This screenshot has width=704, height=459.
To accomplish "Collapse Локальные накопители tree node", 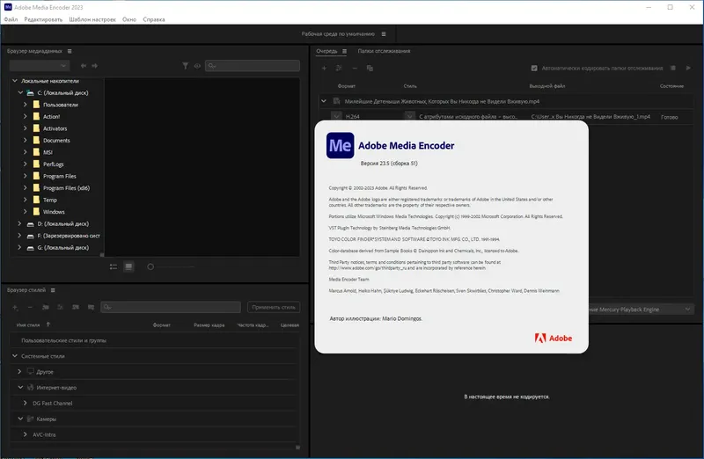I will (x=15, y=81).
